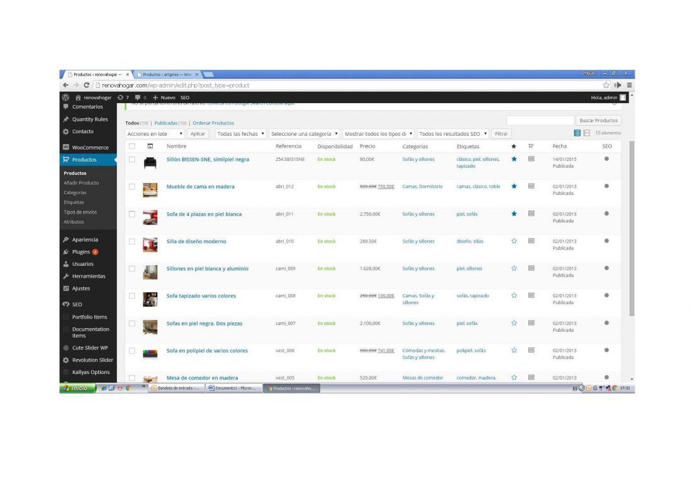Viewport: 692px width, 489px height.
Task: Open Publicadas (10) filter link
Action: tap(170, 123)
